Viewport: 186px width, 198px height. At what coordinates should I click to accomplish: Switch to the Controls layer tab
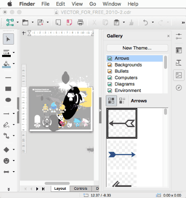point(81,189)
